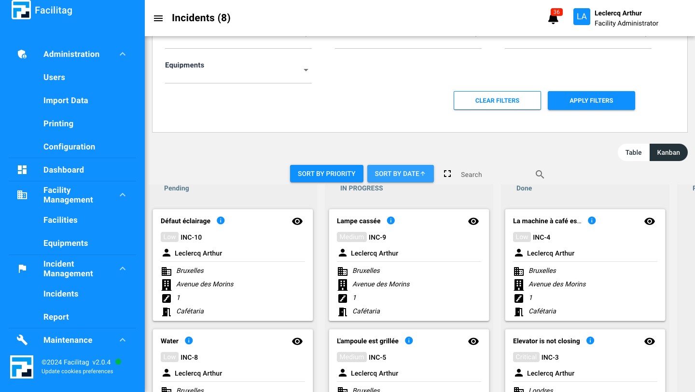Collapse the Administration menu section
Image resolution: width=695 pixels, height=392 pixels.
[x=123, y=54]
